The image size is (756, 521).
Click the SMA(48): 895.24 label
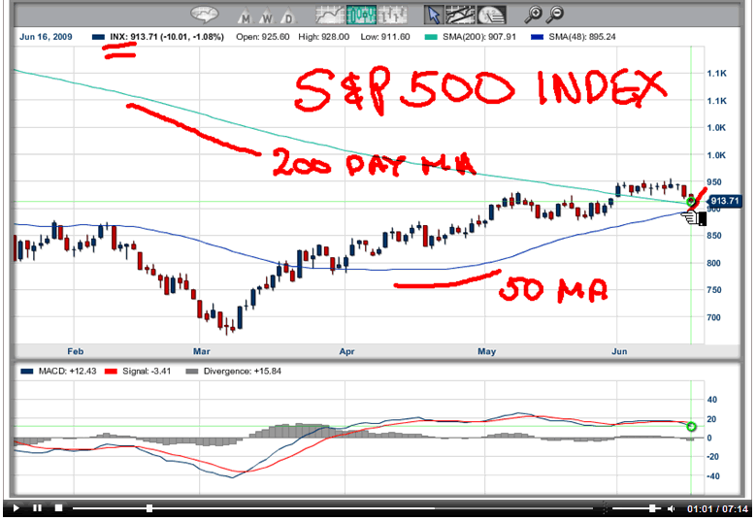click(582, 37)
